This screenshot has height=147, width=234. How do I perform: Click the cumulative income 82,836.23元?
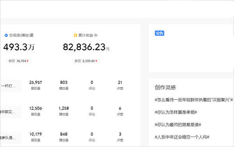[x=86, y=47]
